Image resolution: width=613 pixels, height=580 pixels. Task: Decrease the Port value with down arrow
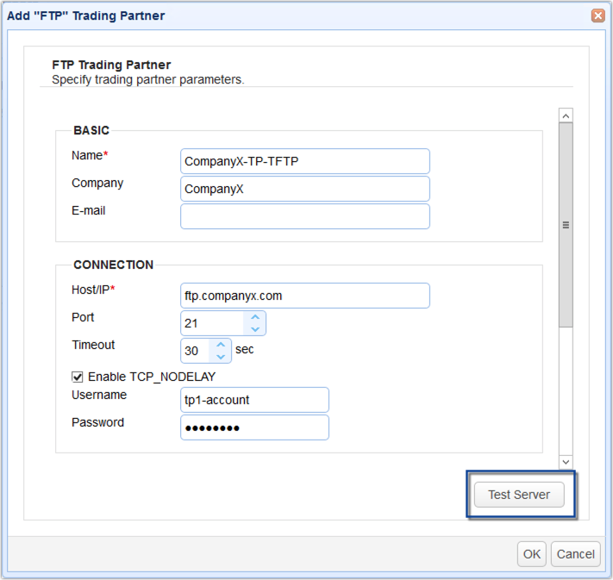coord(254,328)
